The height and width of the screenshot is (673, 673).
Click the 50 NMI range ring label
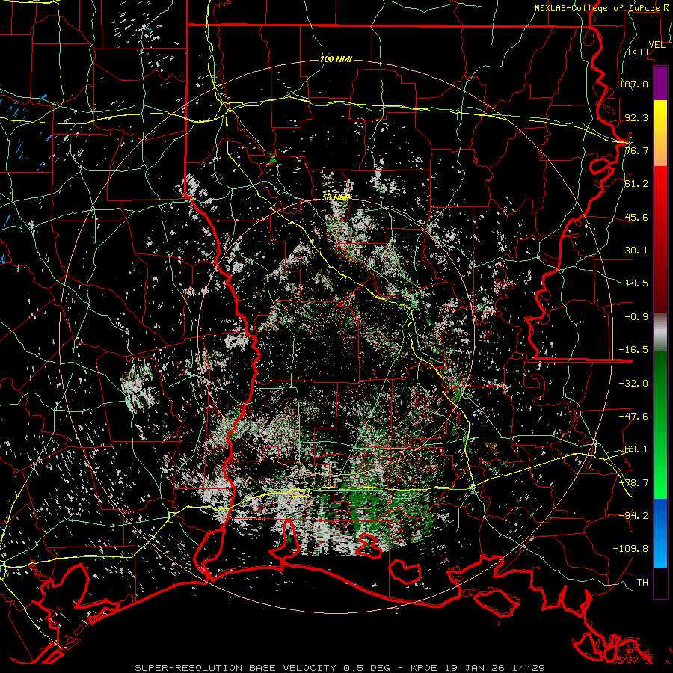(336, 198)
